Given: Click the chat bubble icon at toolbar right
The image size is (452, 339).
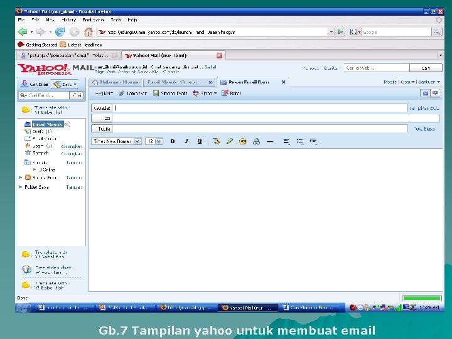Looking at the screenshot, I should [x=435, y=93].
